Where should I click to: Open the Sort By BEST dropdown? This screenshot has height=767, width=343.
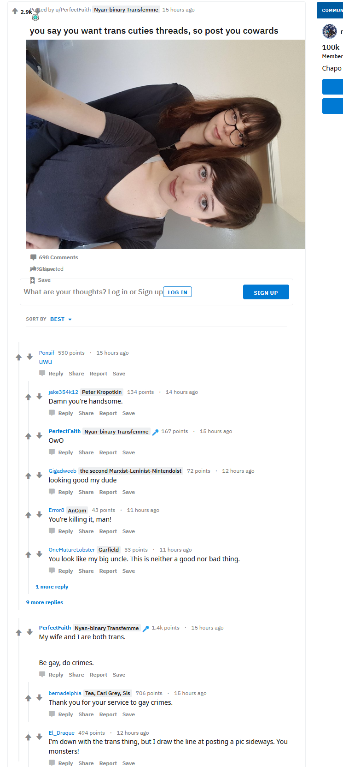tap(61, 319)
